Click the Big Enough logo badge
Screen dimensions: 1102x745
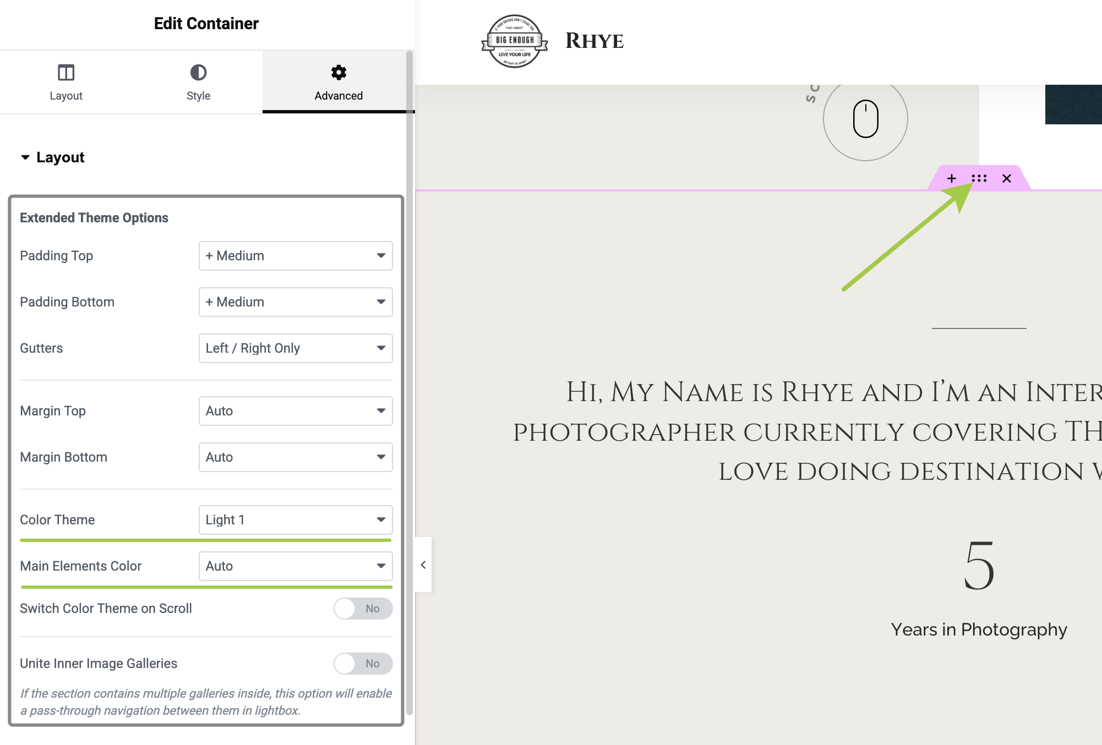(x=515, y=41)
